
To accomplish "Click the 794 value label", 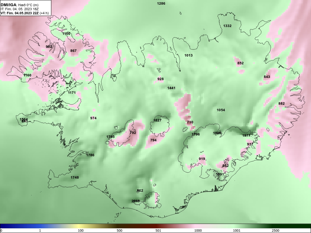I will [153, 140].
